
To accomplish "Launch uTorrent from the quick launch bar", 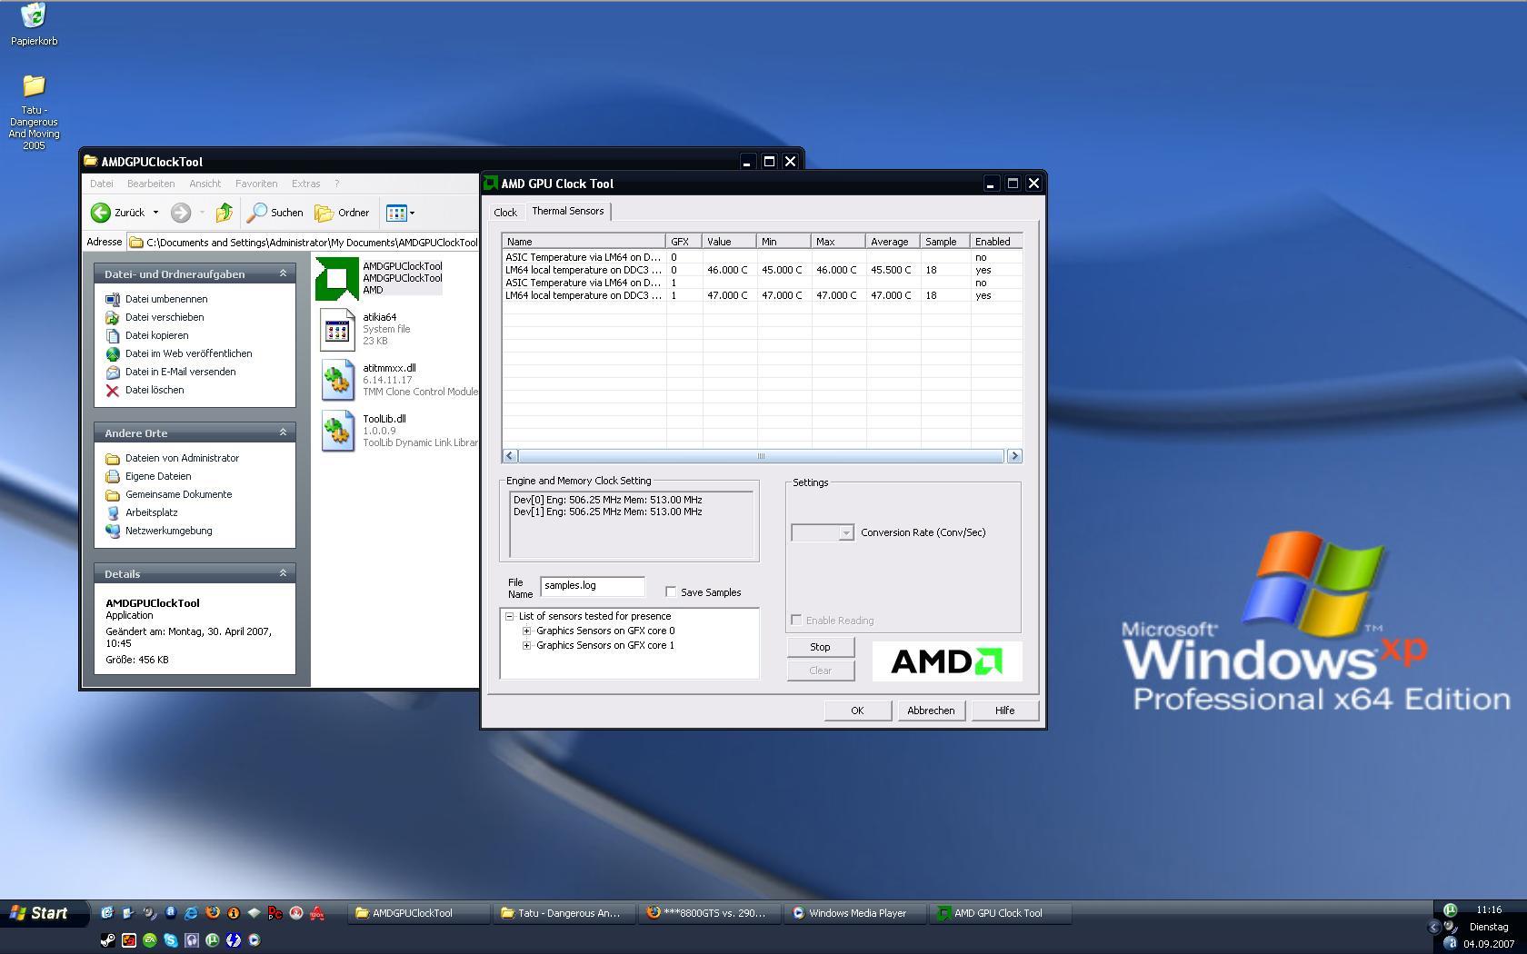I will point(213,940).
